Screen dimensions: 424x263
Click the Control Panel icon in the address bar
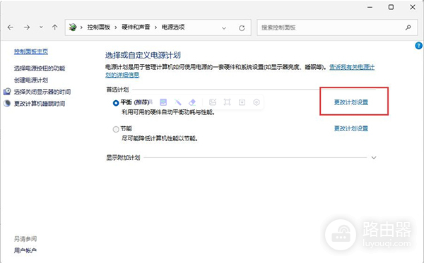tap(73, 27)
